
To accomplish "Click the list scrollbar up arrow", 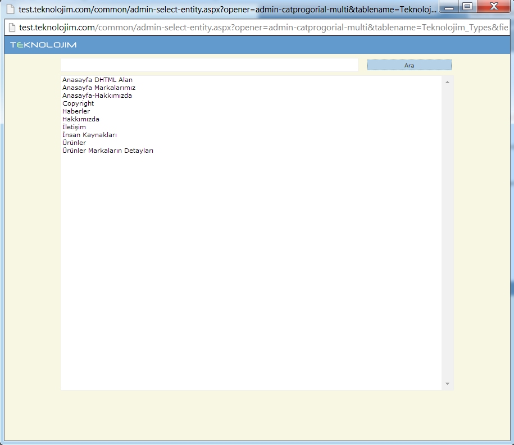I will [447, 82].
